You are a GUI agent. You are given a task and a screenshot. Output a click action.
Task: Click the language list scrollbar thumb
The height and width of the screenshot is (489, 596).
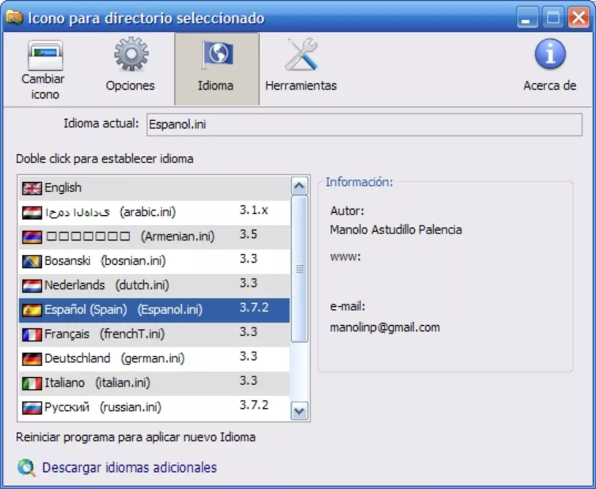(x=299, y=269)
